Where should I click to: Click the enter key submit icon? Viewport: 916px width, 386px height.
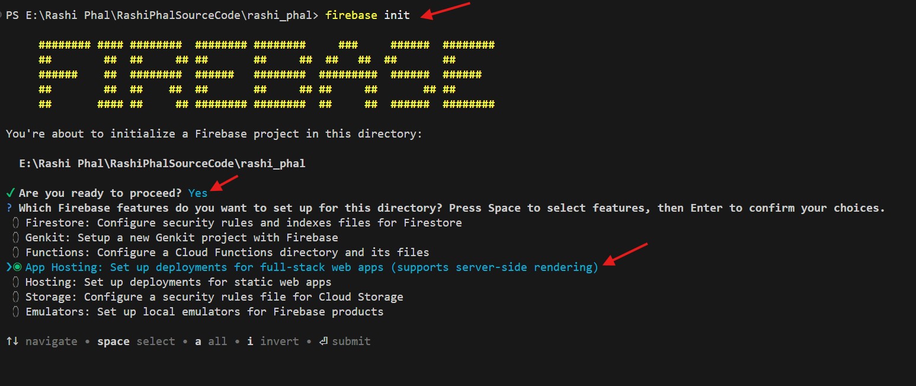[x=324, y=342]
